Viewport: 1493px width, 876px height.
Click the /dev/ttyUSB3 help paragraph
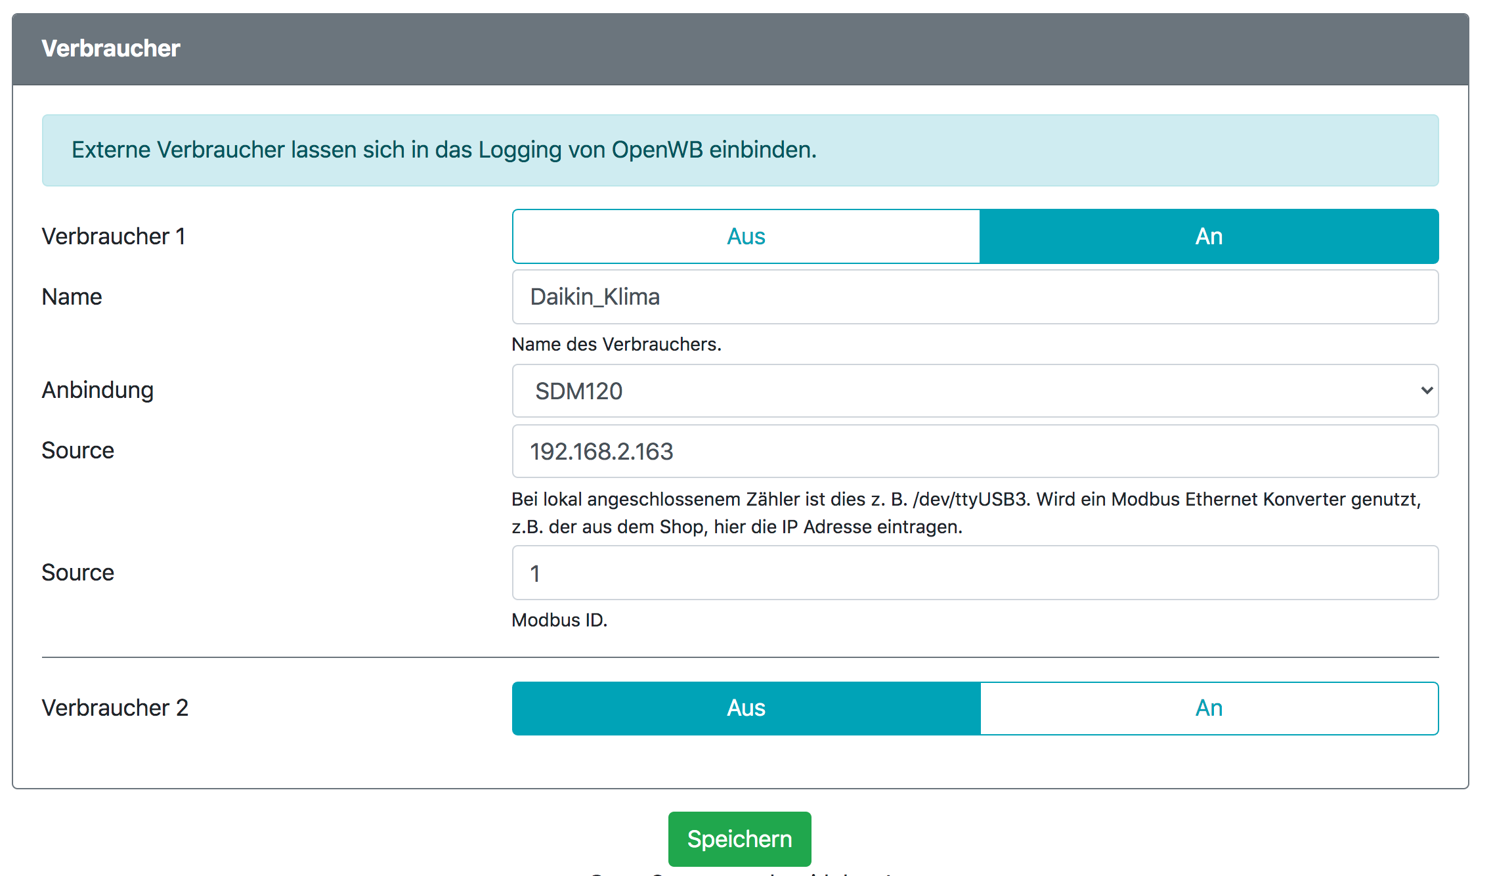[965, 513]
